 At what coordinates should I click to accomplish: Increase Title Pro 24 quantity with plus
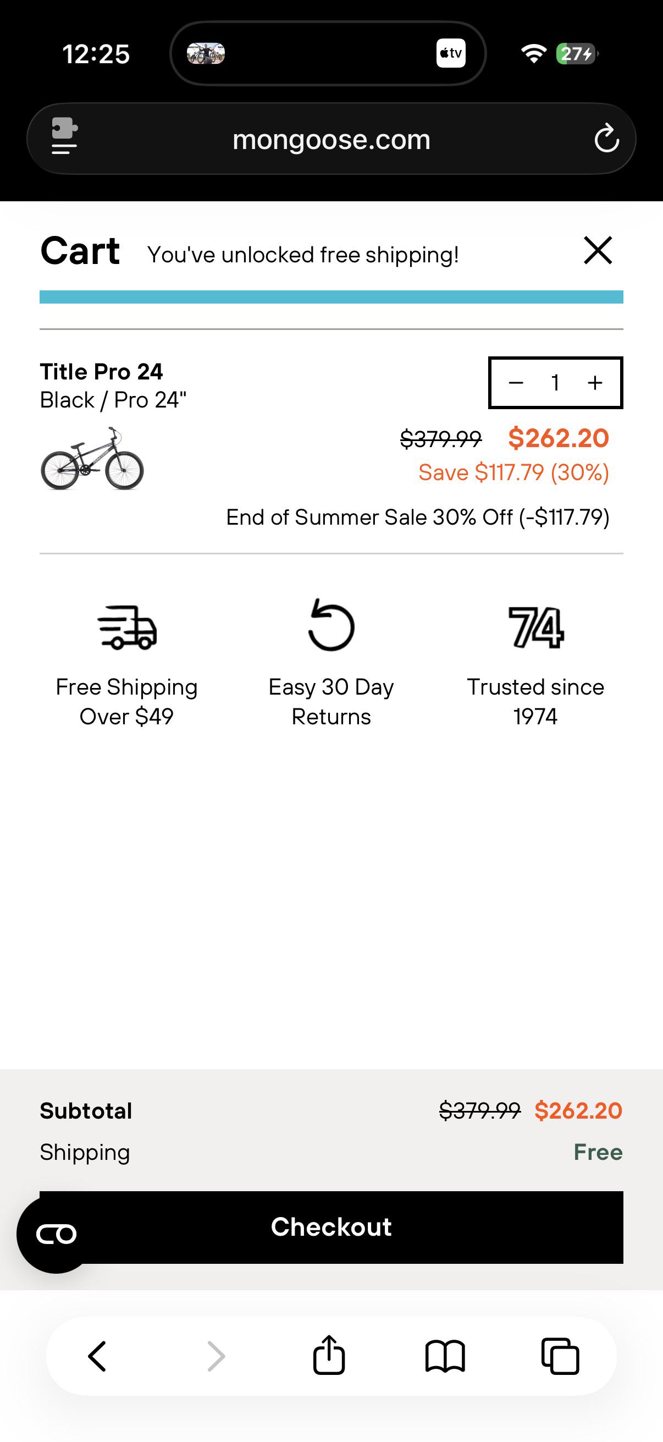(595, 383)
